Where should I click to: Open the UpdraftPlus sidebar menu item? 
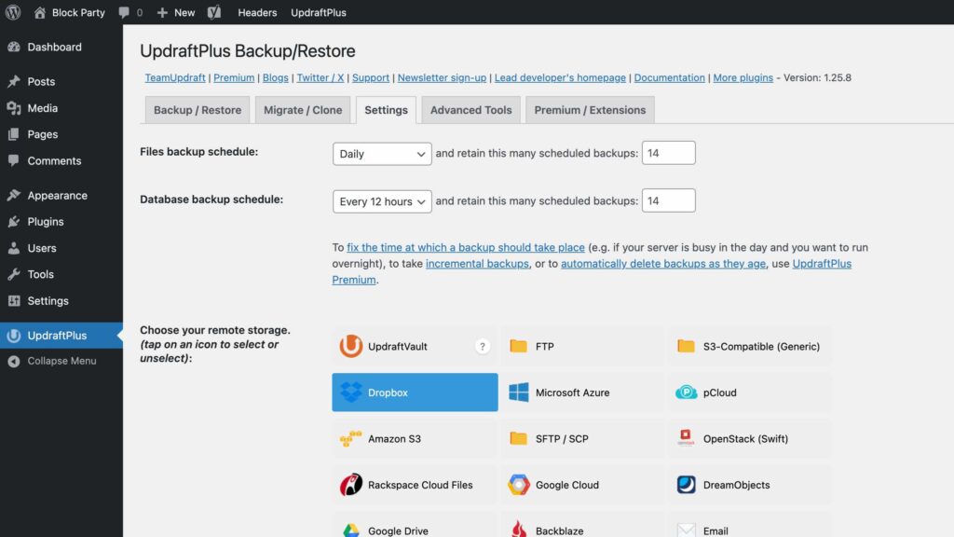pyautogui.click(x=53, y=336)
